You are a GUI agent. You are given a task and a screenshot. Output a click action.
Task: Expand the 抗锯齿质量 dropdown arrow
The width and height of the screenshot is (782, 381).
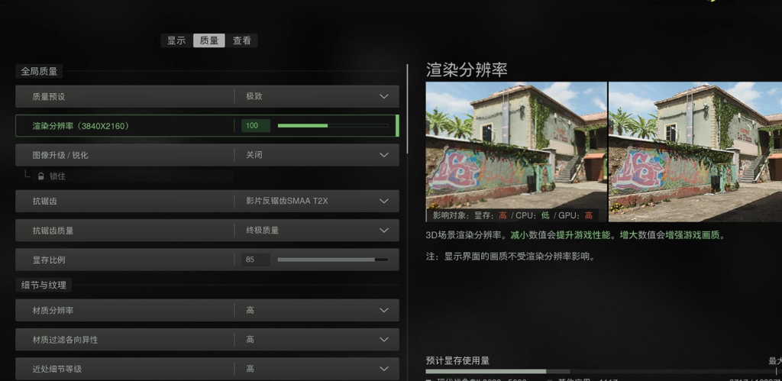[383, 231]
